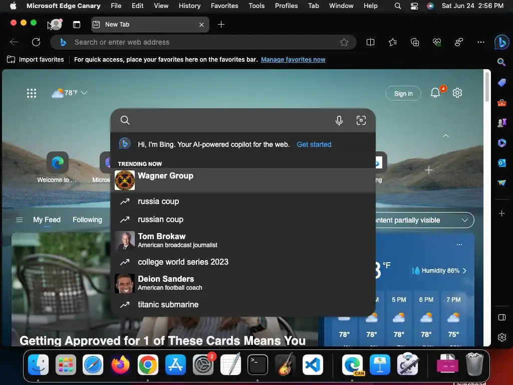Open sidebar settings gear at bottom
Image resolution: width=513 pixels, height=385 pixels.
click(501, 337)
